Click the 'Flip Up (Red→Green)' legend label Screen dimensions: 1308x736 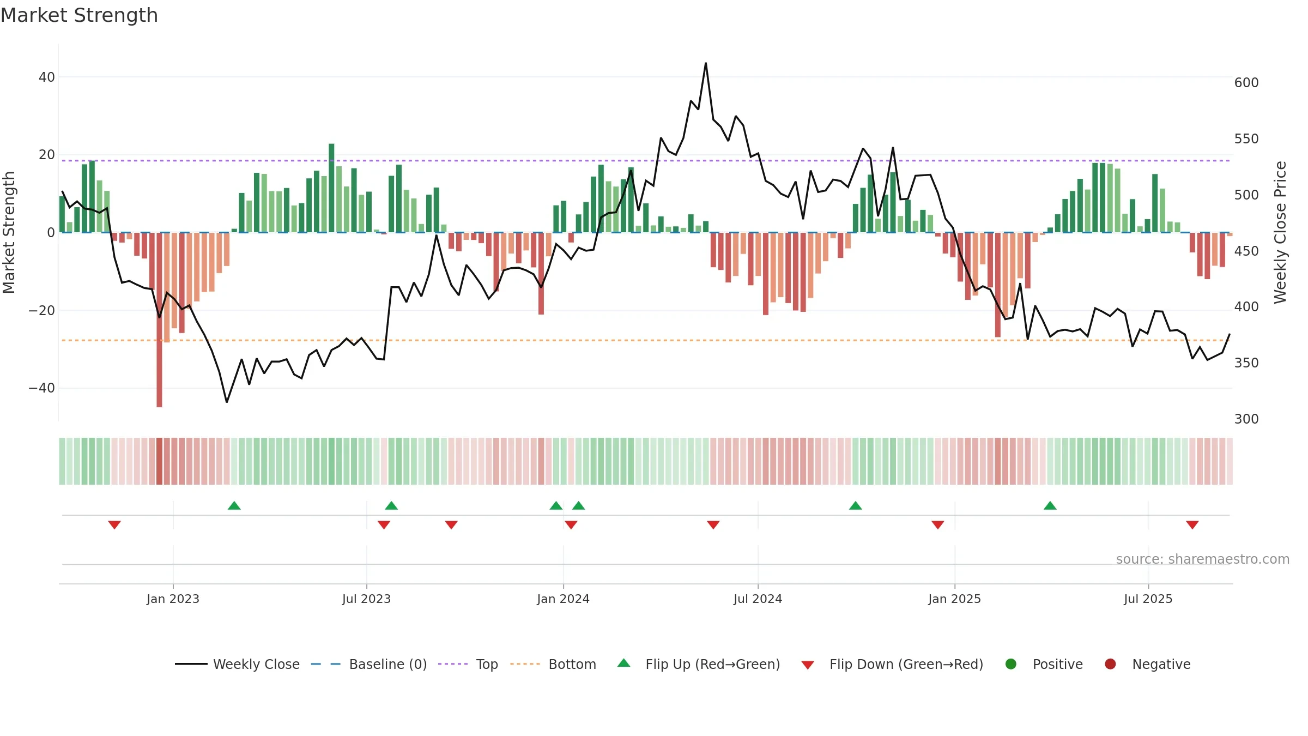coord(713,665)
